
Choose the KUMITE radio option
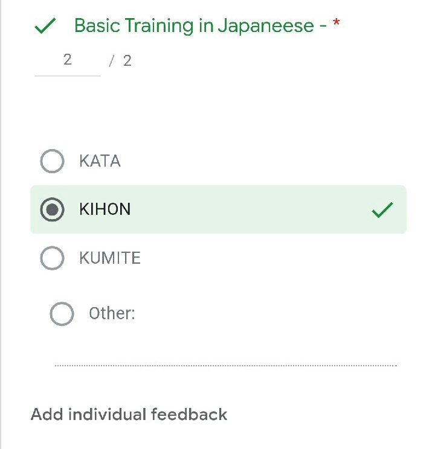(52, 258)
